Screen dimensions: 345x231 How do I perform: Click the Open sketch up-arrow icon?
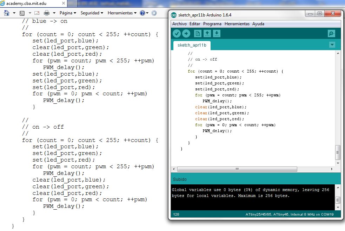[207, 34]
